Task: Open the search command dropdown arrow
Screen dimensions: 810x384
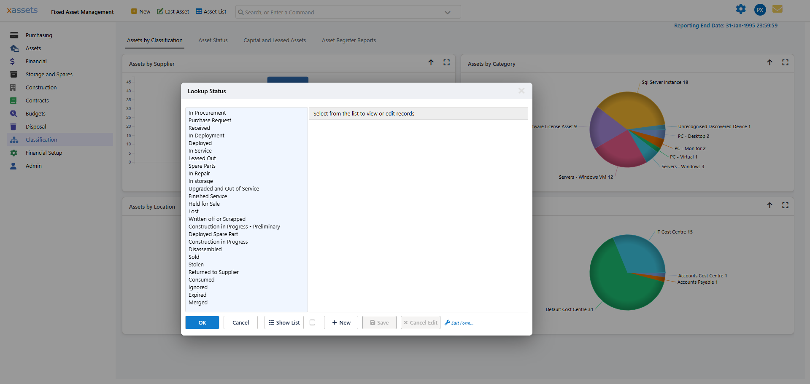Action: coord(448,12)
